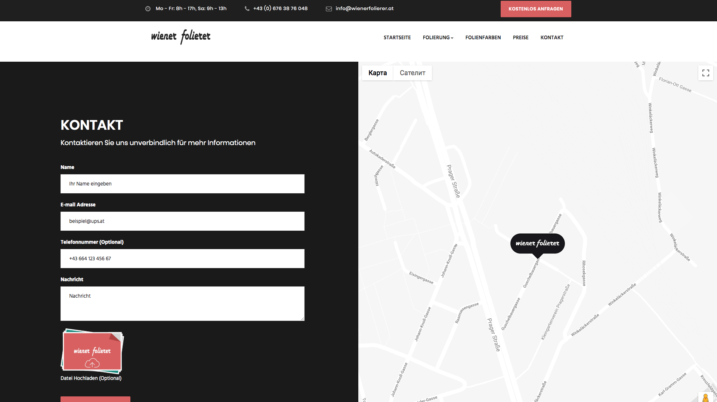The width and height of the screenshot is (717, 402).
Task: Click the Kostenlos Anfragen button
Action: (x=536, y=9)
